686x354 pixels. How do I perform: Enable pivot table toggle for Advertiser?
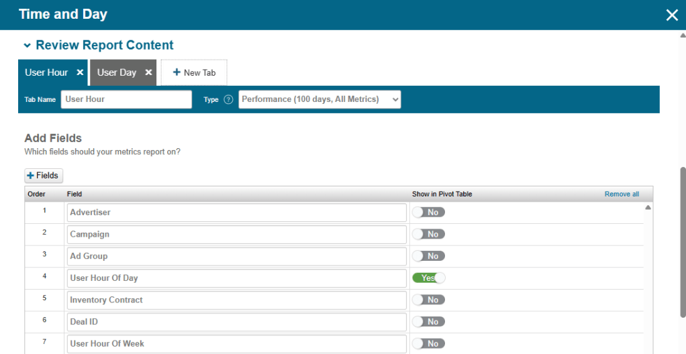[x=428, y=213]
